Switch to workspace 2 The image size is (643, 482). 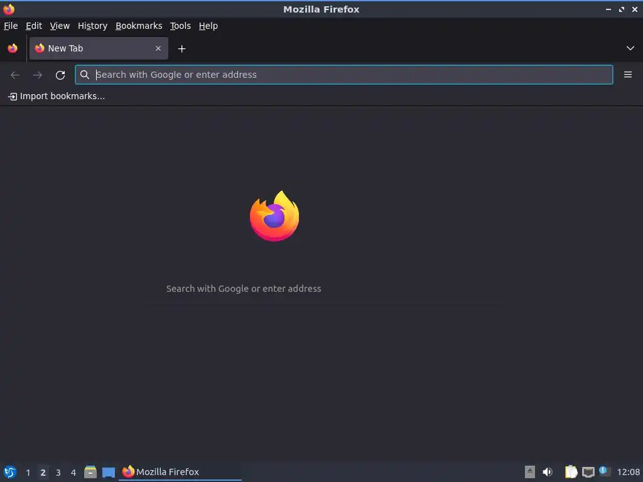[x=43, y=472]
